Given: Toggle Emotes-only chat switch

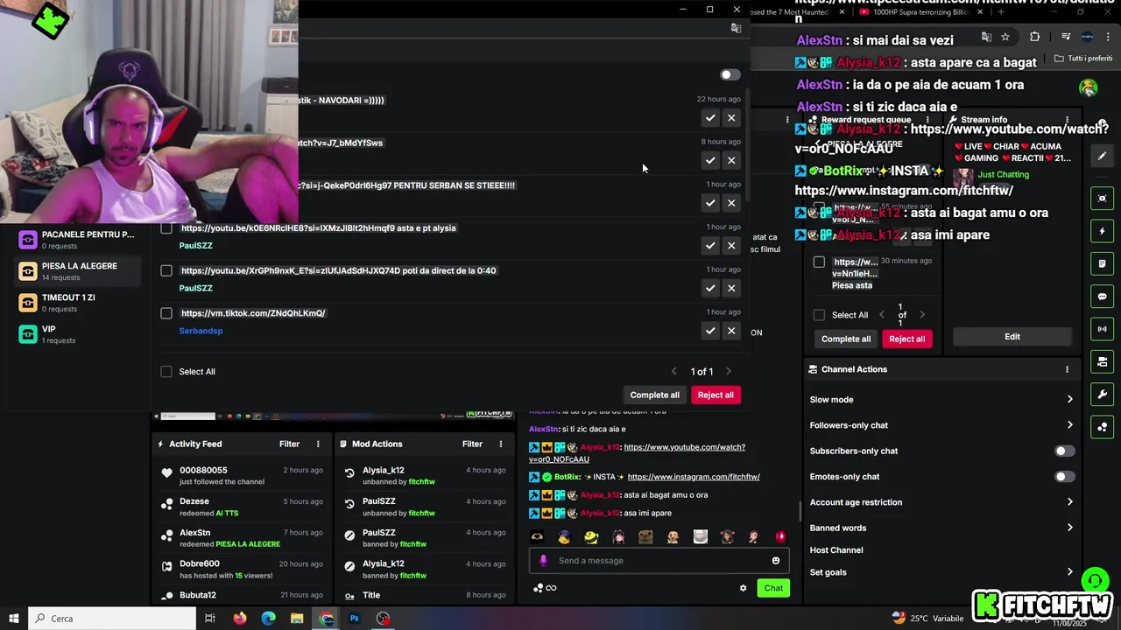Looking at the screenshot, I should (x=1064, y=477).
